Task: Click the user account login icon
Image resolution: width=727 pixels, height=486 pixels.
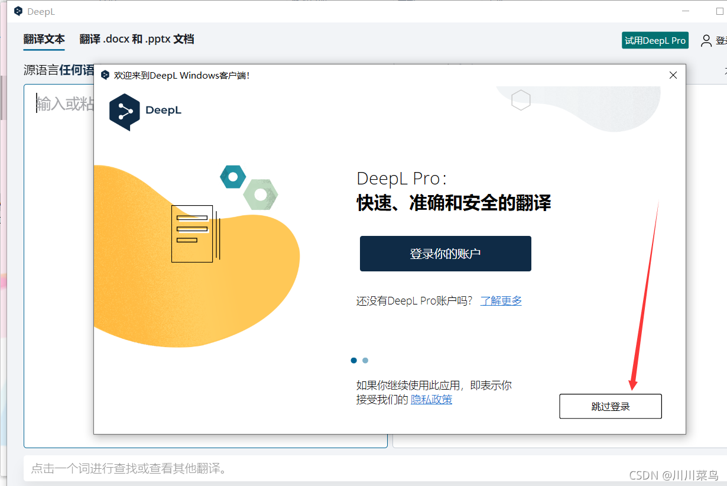Action: (x=706, y=41)
